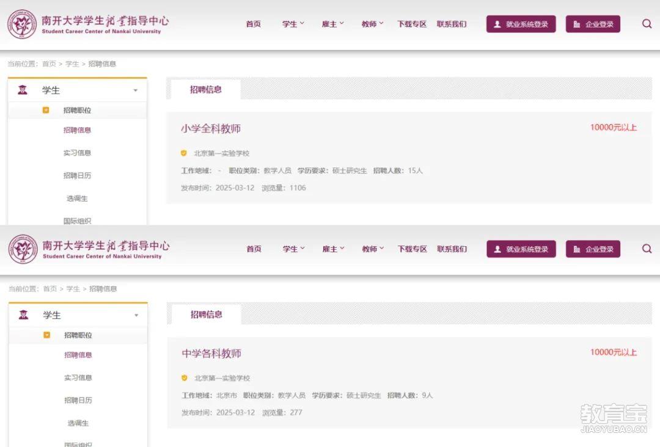Click 学生 breadcrumb link in lower page
This screenshot has width=660, height=447.
tap(73, 289)
